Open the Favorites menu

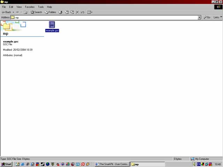(x=30, y=7)
